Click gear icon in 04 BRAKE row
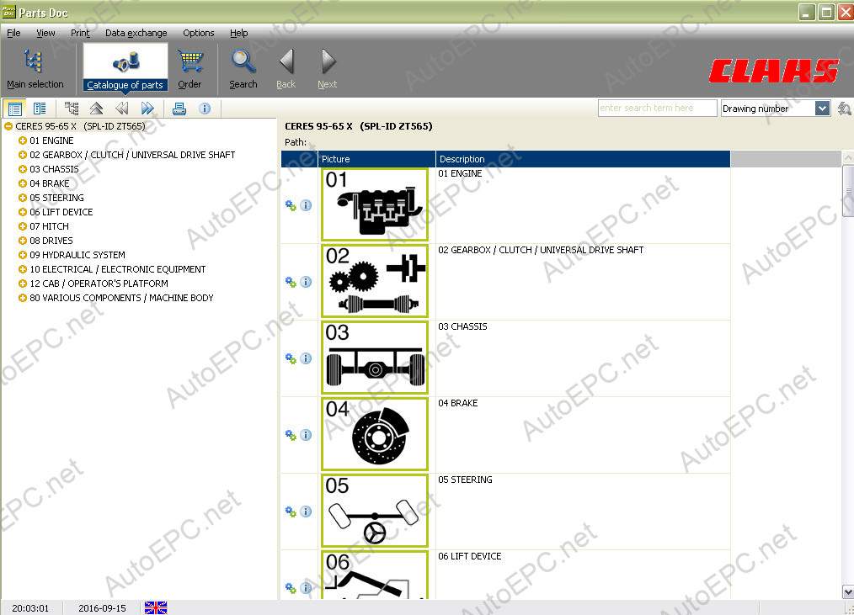854x615 pixels. (291, 435)
